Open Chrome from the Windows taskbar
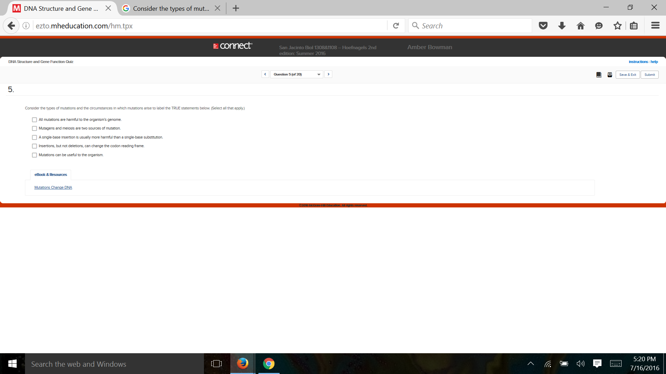This screenshot has width=666, height=374. pos(268,364)
